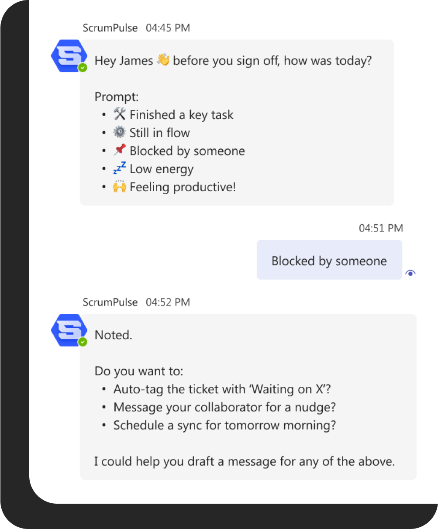Click the gear emoji next to Still in flow
This screenshot has width=438, height=529.
pos(119,133)
